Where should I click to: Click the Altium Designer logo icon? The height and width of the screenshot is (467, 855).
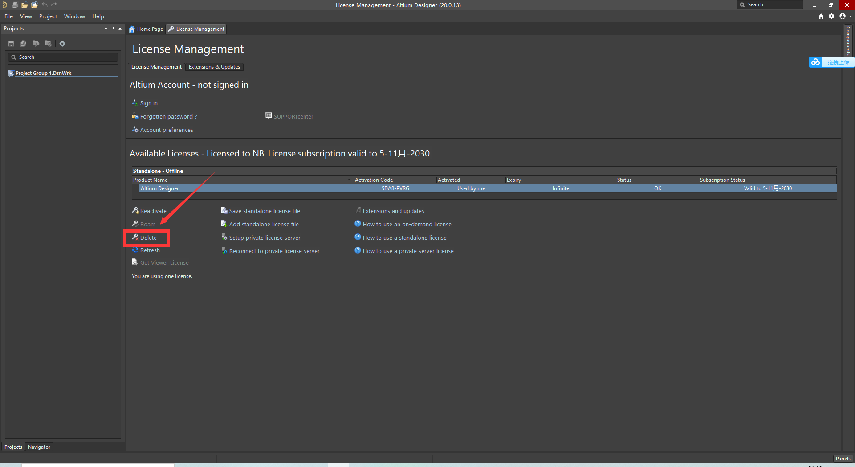[4, 5]
